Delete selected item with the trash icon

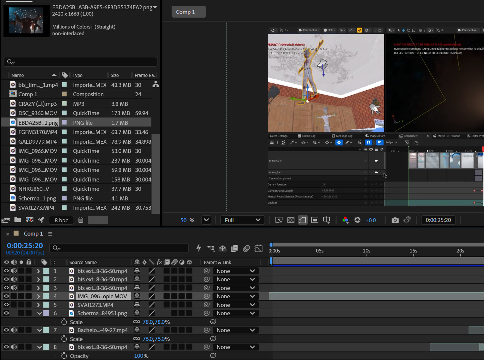(x=81, y=220)
